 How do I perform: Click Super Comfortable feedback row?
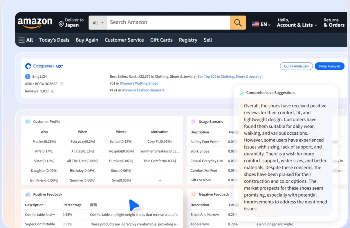pos(102,224)
